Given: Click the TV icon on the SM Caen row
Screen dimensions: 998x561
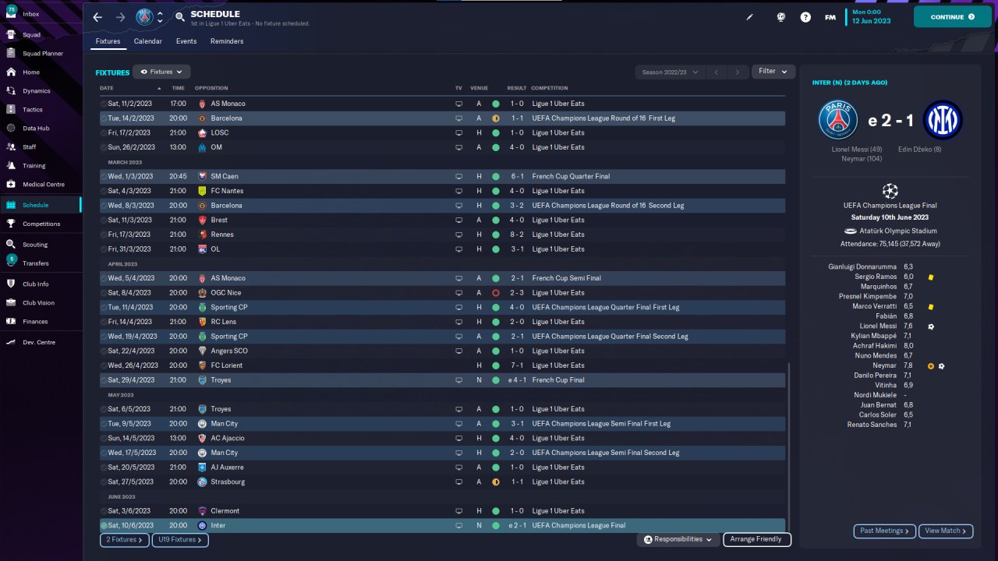Looking at the screenshot, I should [x=459, y=176].
